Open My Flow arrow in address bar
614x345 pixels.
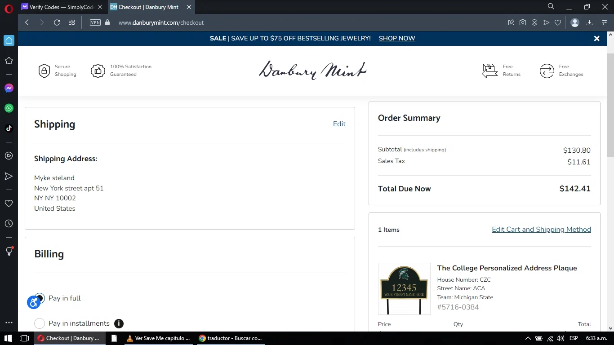point(546,22)
